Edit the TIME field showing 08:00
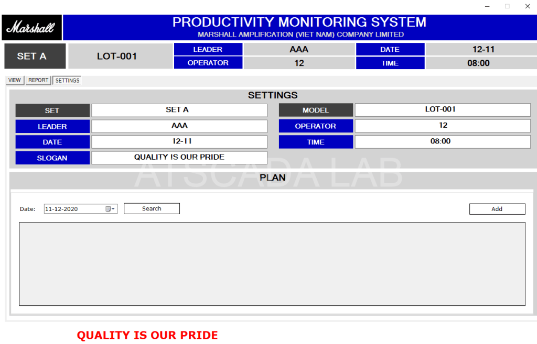 click(x=443, y=142)
